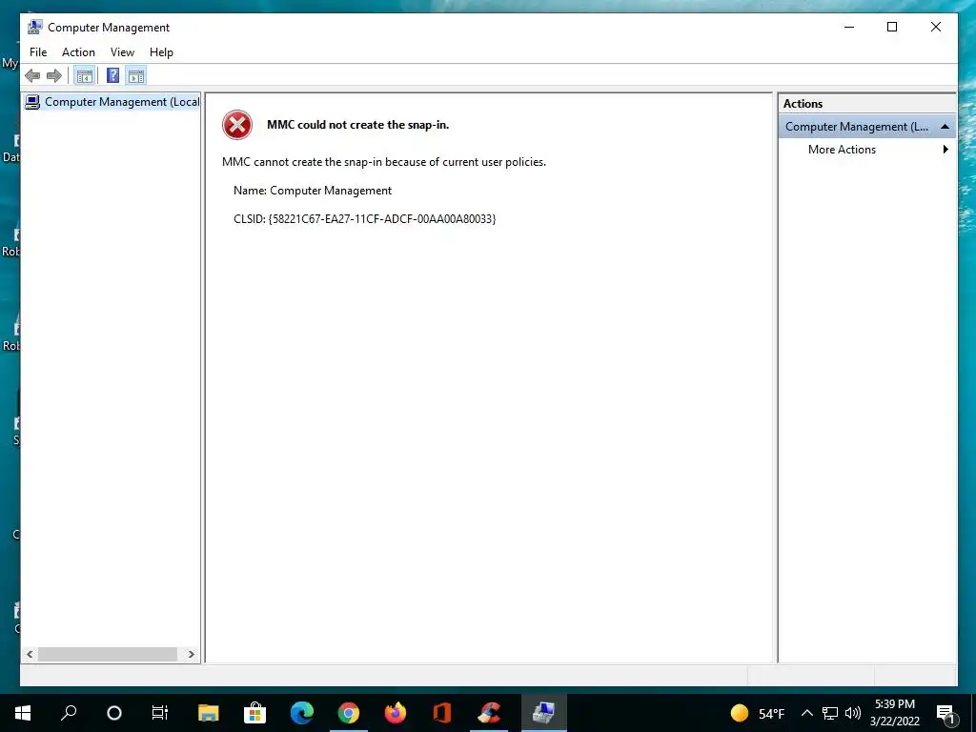Expand More Actions submenu arrow

pyautogui.click(x=945, y=150)
